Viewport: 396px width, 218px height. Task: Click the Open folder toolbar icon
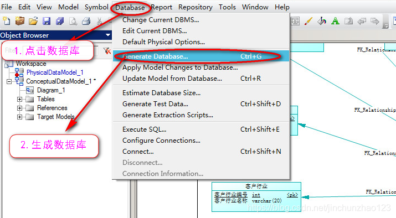tap(33, 21)
